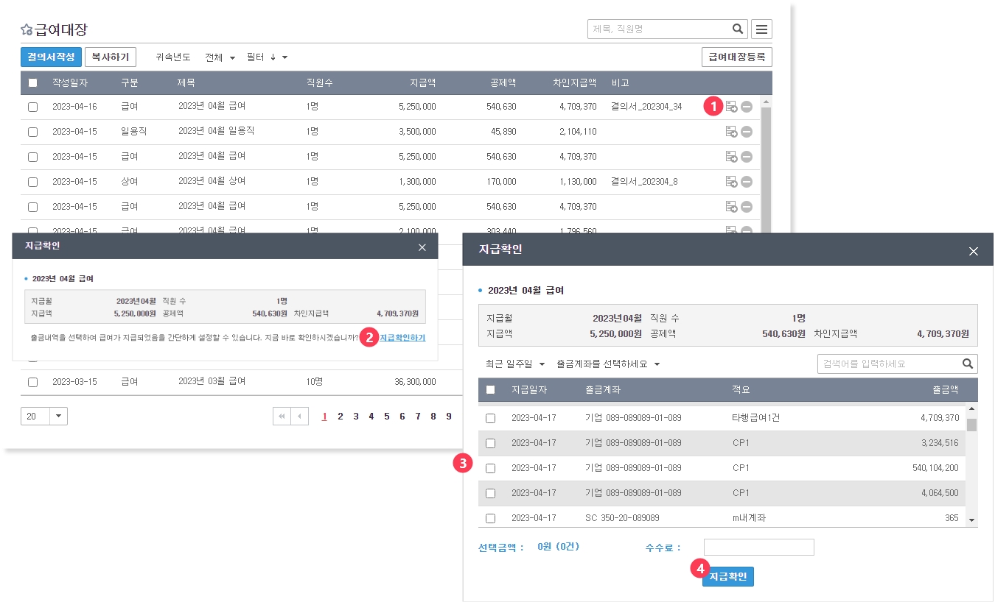Click the magnifier icon in 지급확인 search box
This screenshot has width=995, height=602.
pos(968,364)
